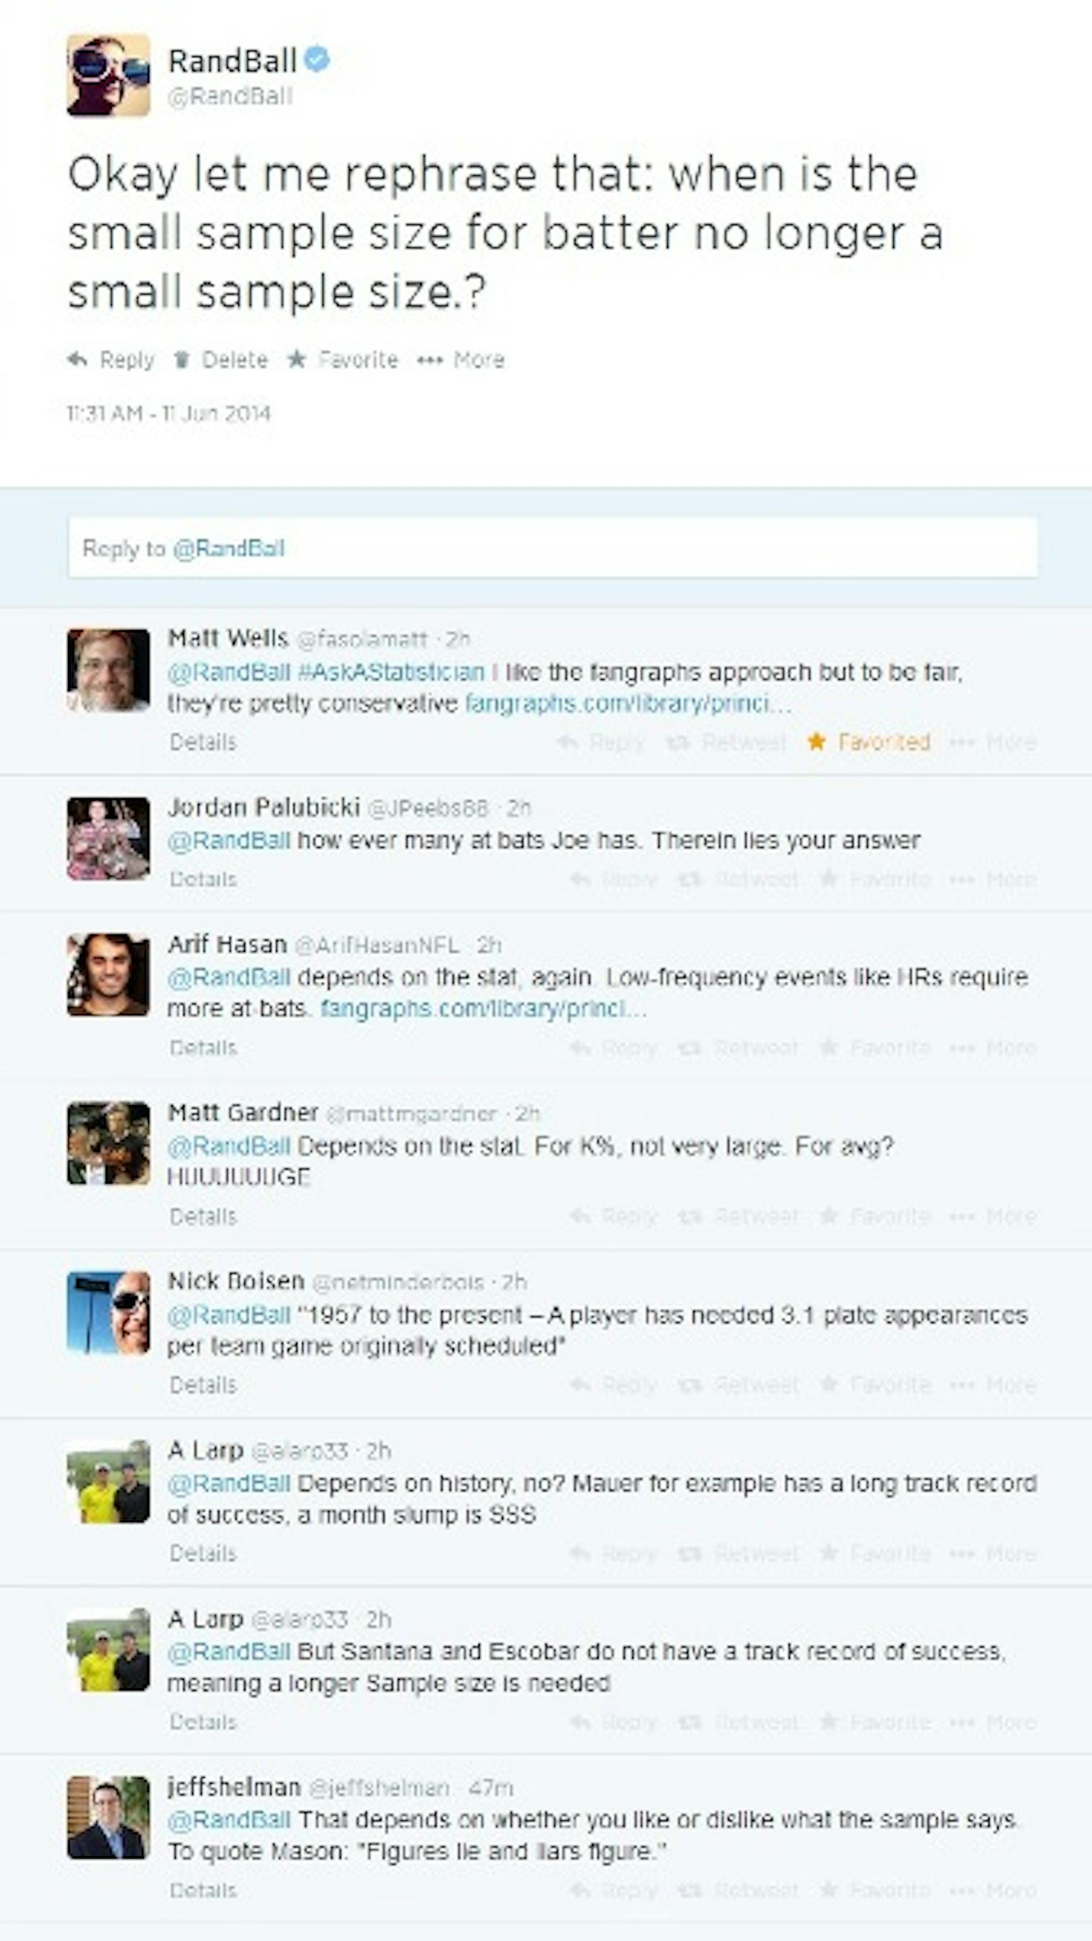
Task: Click the RandBall verified badge
Action: [x=317, y=60]
